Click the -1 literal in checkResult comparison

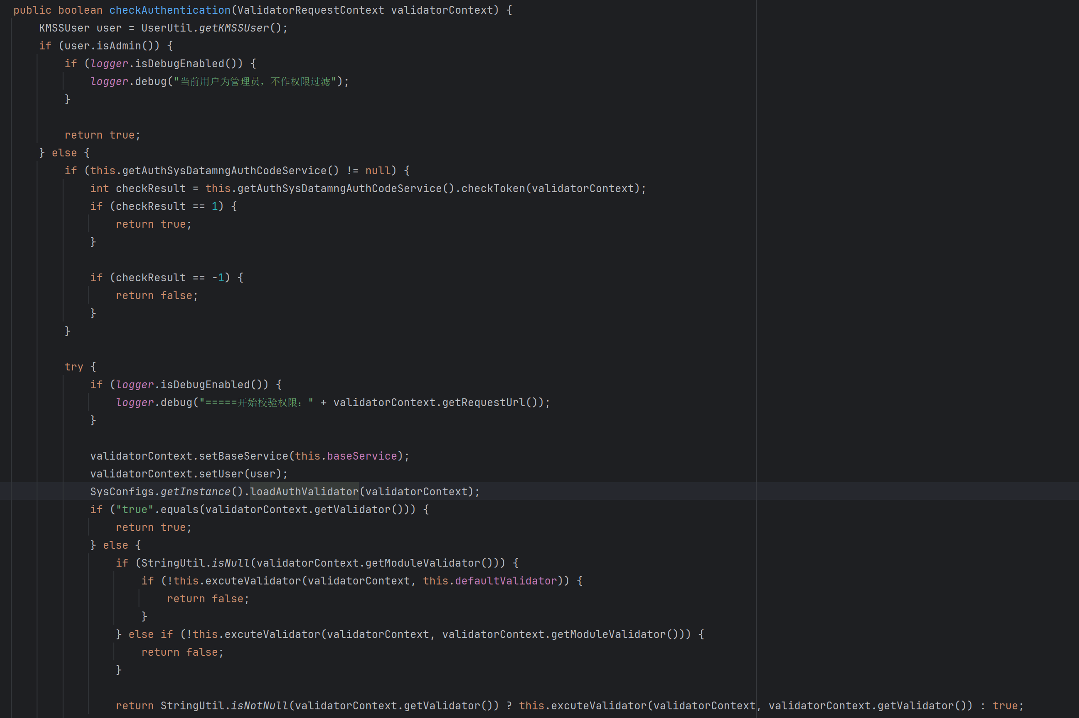218,278
